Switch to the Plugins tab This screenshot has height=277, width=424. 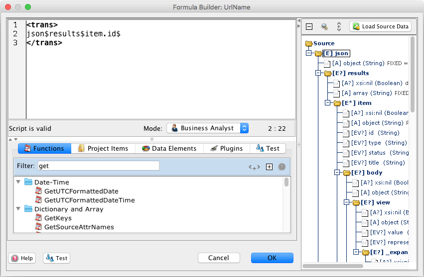coord(227,148)
